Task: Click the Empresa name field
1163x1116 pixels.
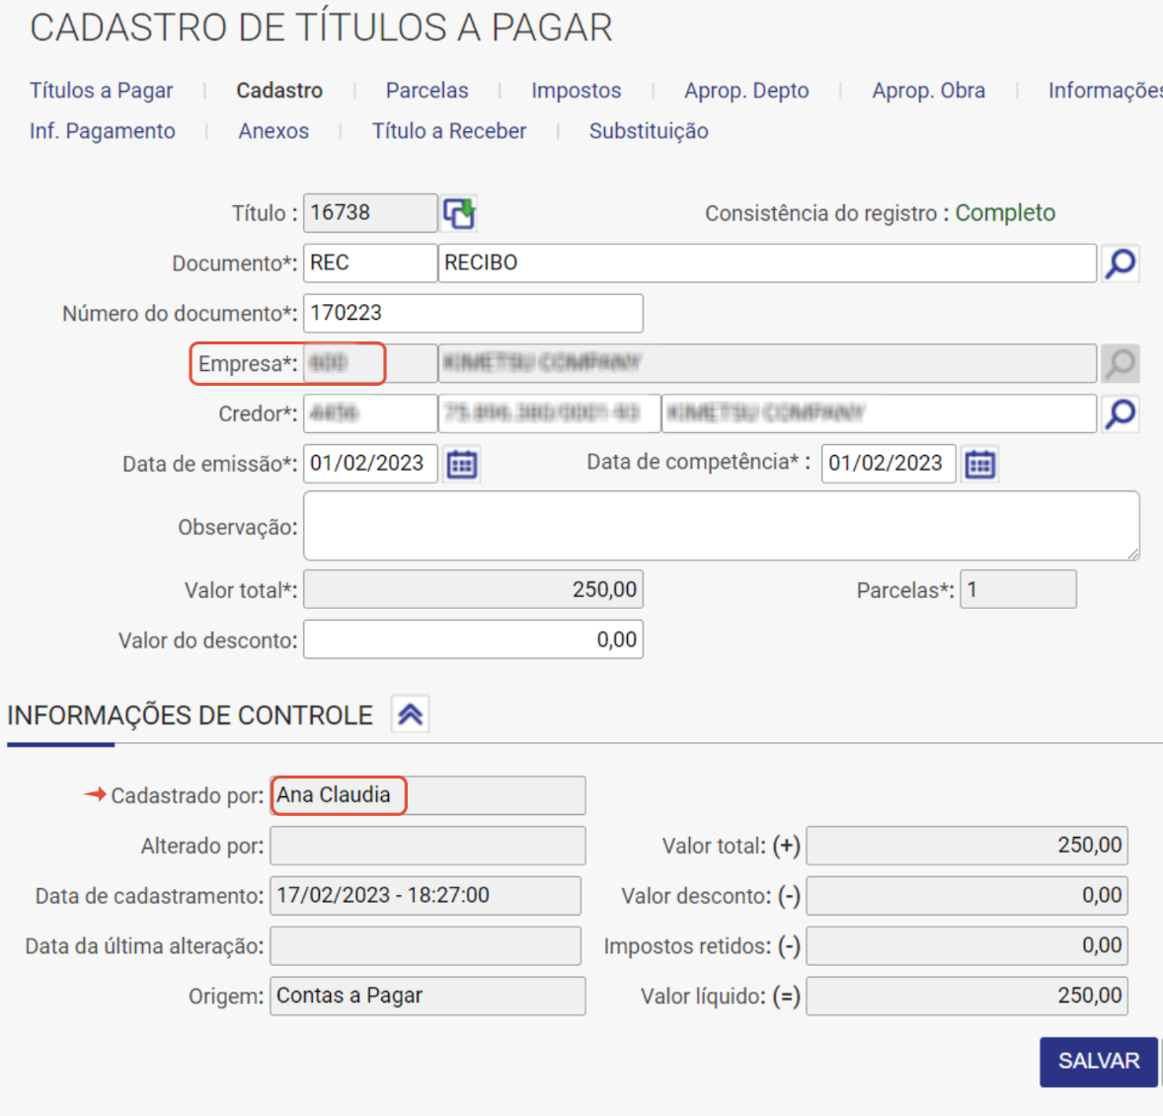Action: click(x=767, y=363)
